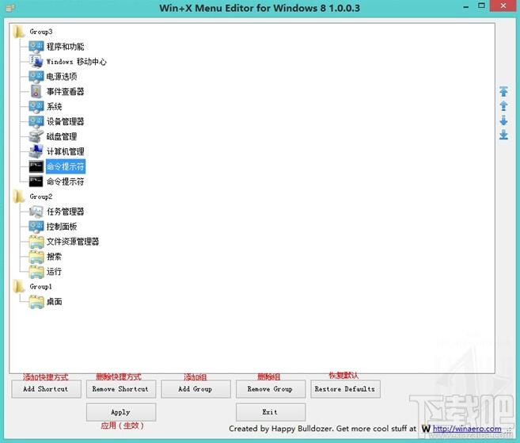520x443 pixels.
Task: Select the Group2 tree node
Action: 41,197
